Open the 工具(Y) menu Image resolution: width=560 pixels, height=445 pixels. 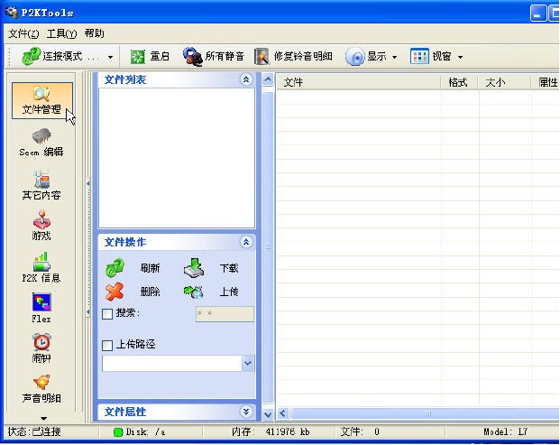61,33
